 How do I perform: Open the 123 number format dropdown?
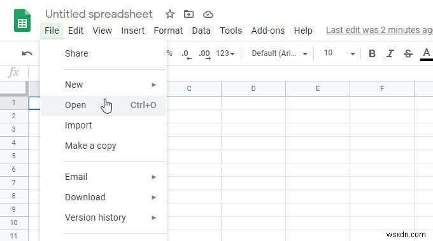point(225,53)
